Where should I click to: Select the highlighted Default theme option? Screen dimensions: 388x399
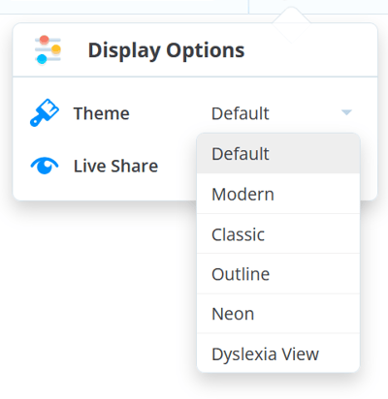[278, 153]
